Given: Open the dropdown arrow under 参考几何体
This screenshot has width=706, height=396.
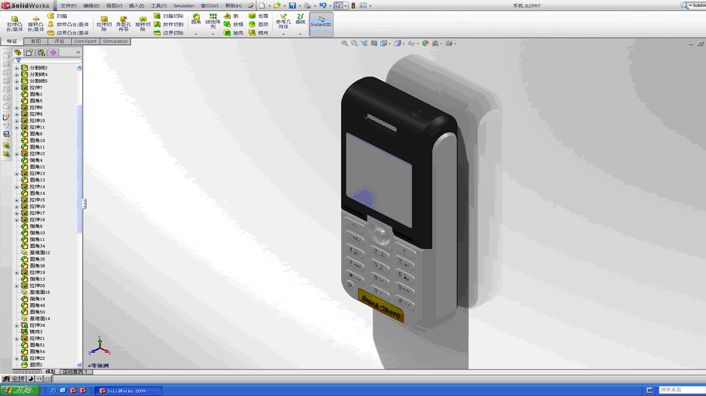Looking at the screenshot, I should click(283, 34).
